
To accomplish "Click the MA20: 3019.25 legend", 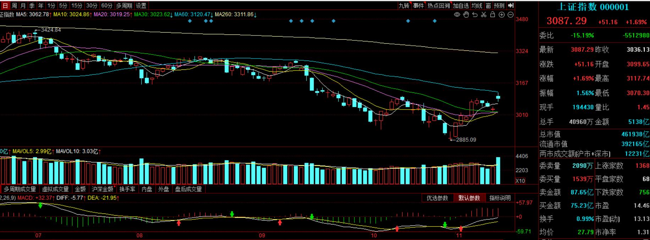I will point(112,15).
